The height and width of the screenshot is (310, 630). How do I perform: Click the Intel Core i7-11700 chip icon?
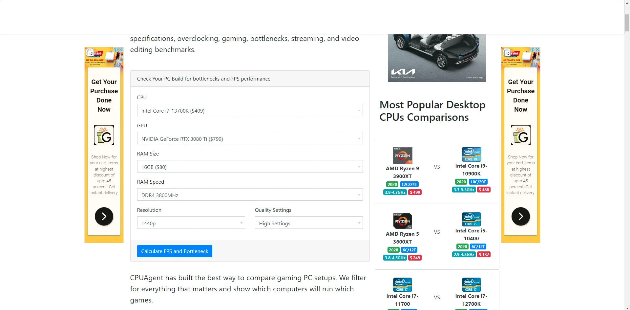click(x=403, y=285)
